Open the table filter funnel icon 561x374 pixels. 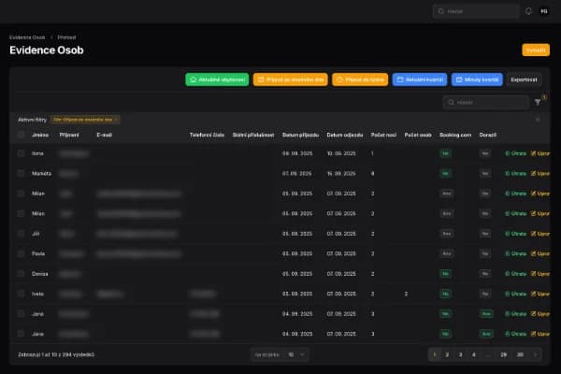coord(538,102)
